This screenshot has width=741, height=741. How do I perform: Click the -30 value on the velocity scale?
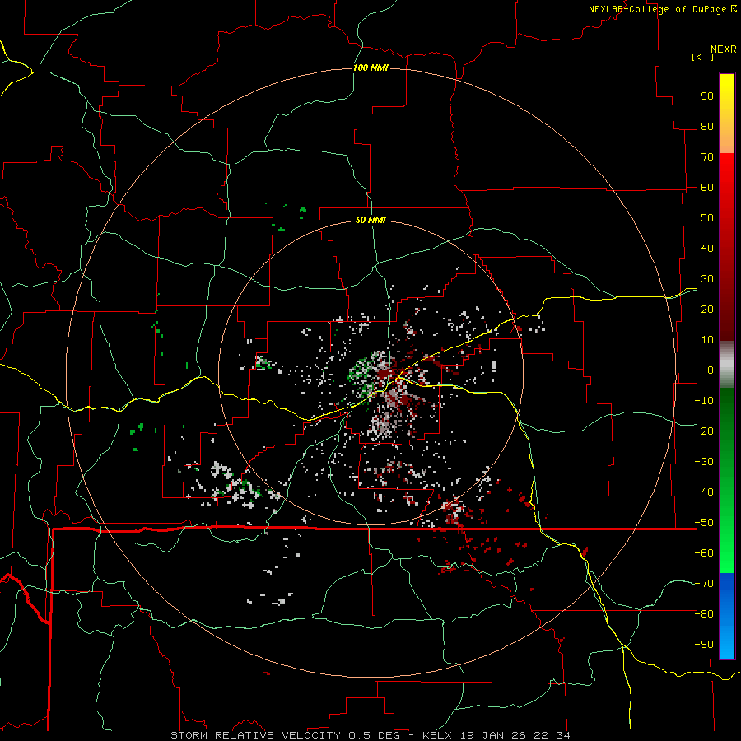704,462
